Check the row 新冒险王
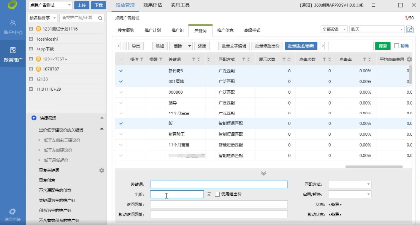Screen dimensions: 420x225 (121, 134)
